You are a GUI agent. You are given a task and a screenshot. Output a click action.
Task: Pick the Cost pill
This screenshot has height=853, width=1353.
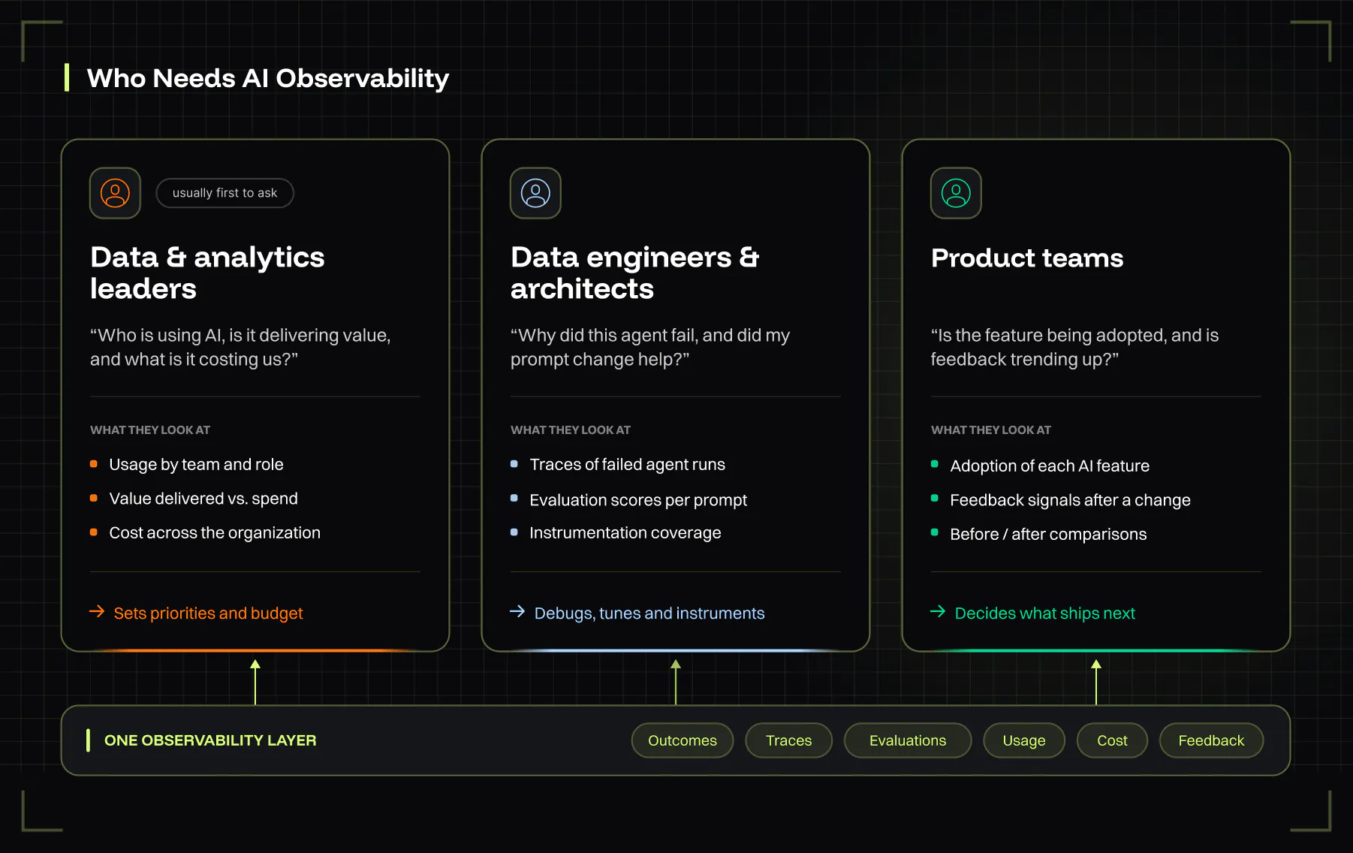(x=1112, y=740)
